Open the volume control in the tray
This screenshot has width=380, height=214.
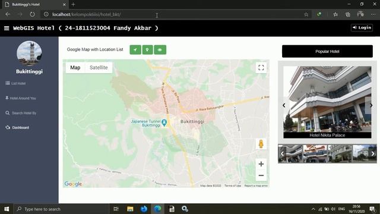click(333, 209)
